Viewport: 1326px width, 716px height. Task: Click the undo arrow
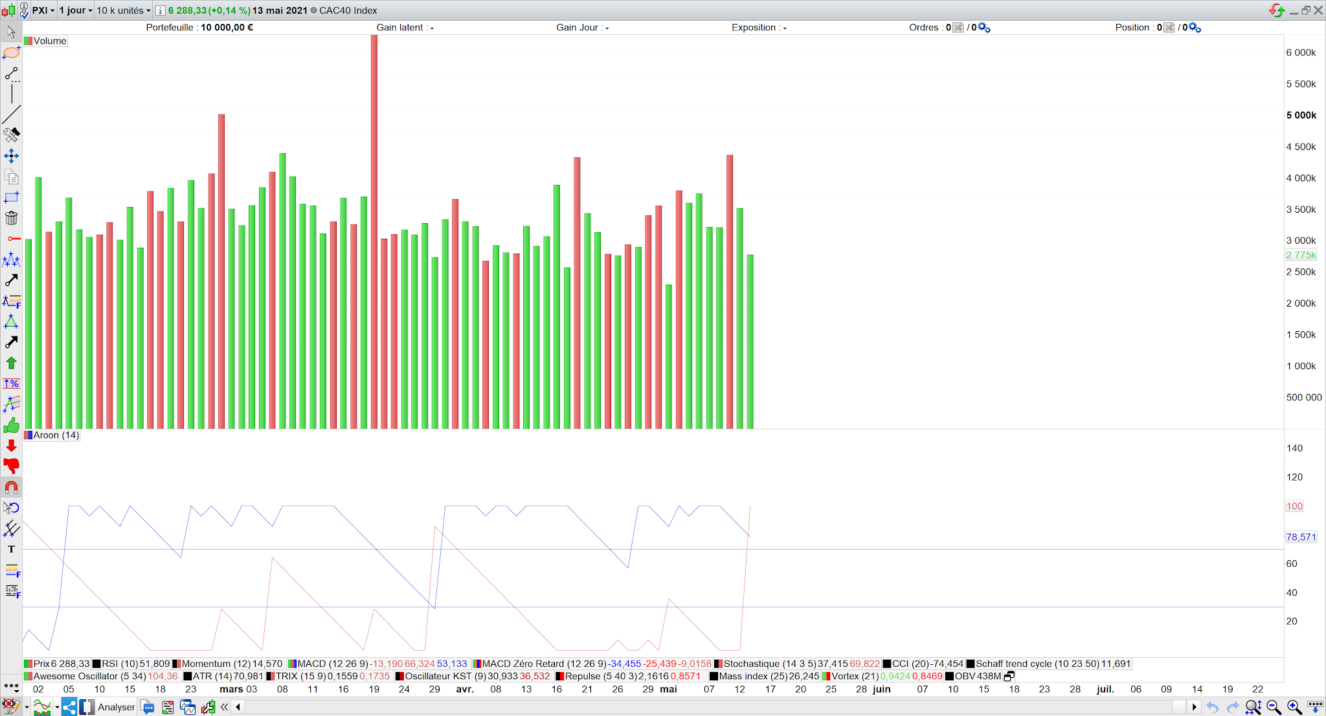point(1213,707)
